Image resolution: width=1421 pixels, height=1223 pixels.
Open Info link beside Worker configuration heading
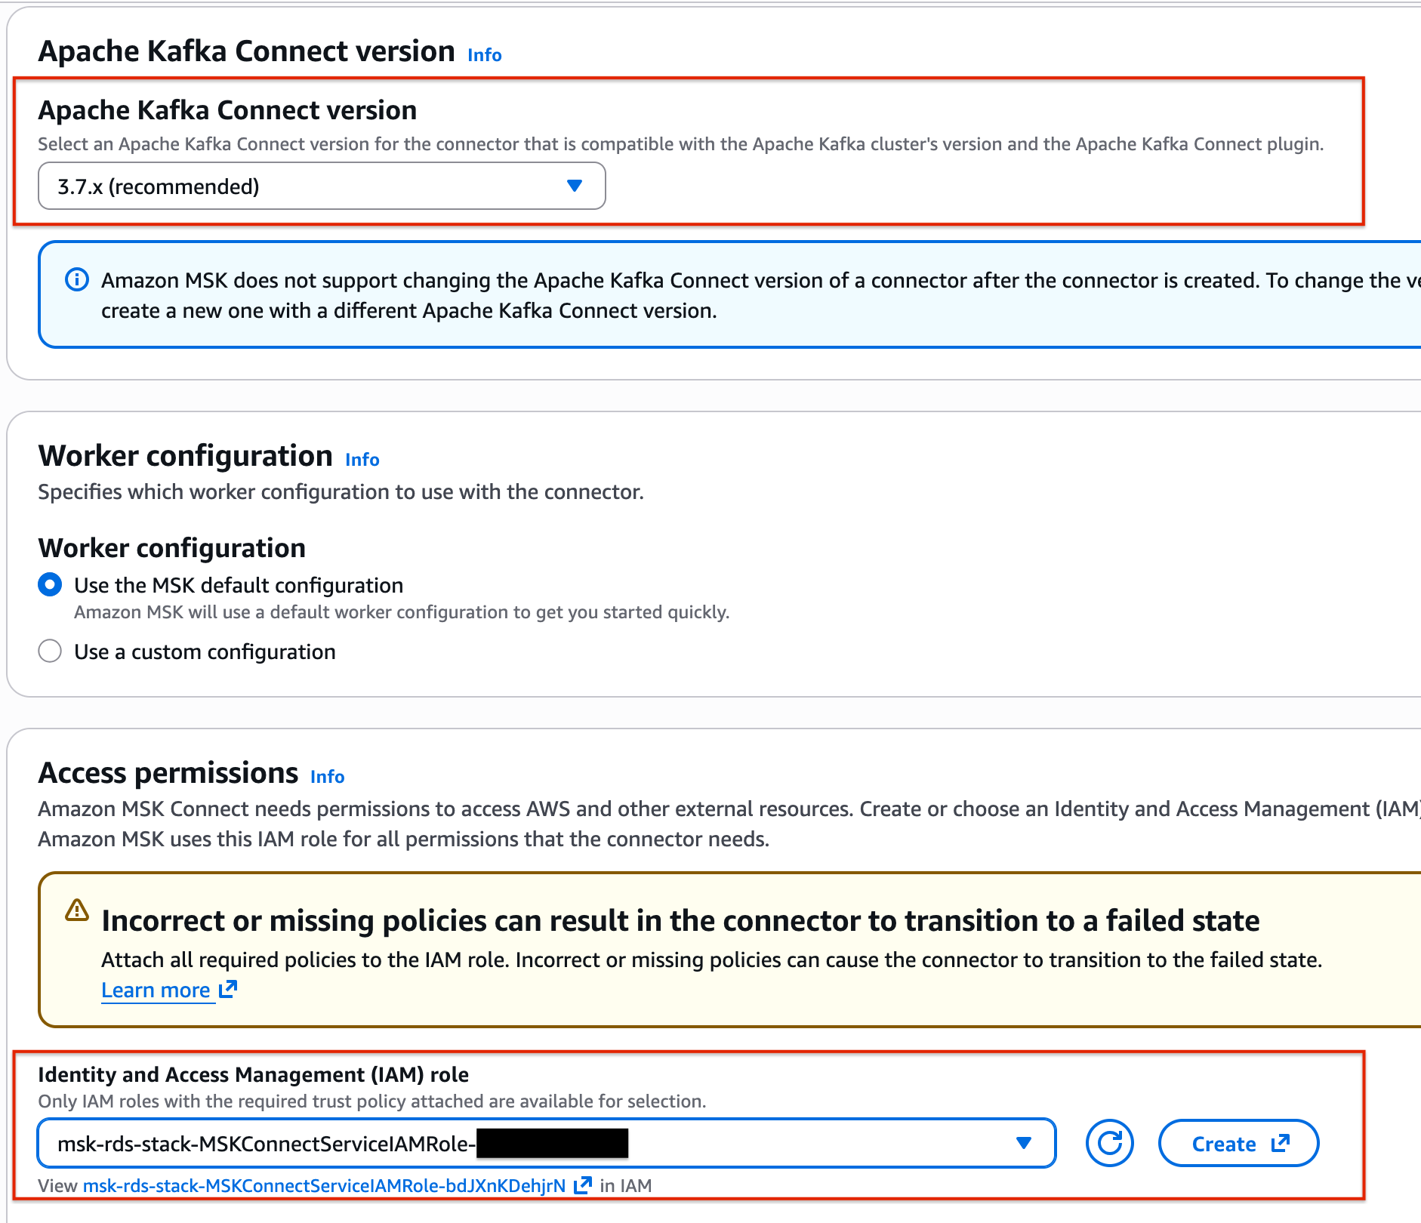[362, 460]
